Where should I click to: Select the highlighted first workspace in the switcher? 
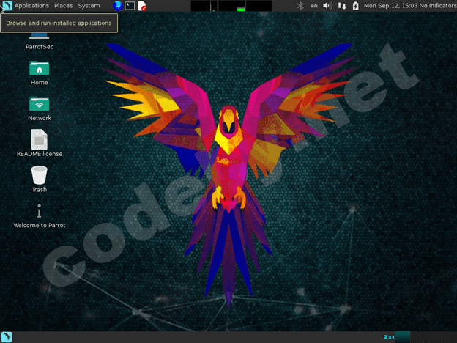click(x=403, y=337)
